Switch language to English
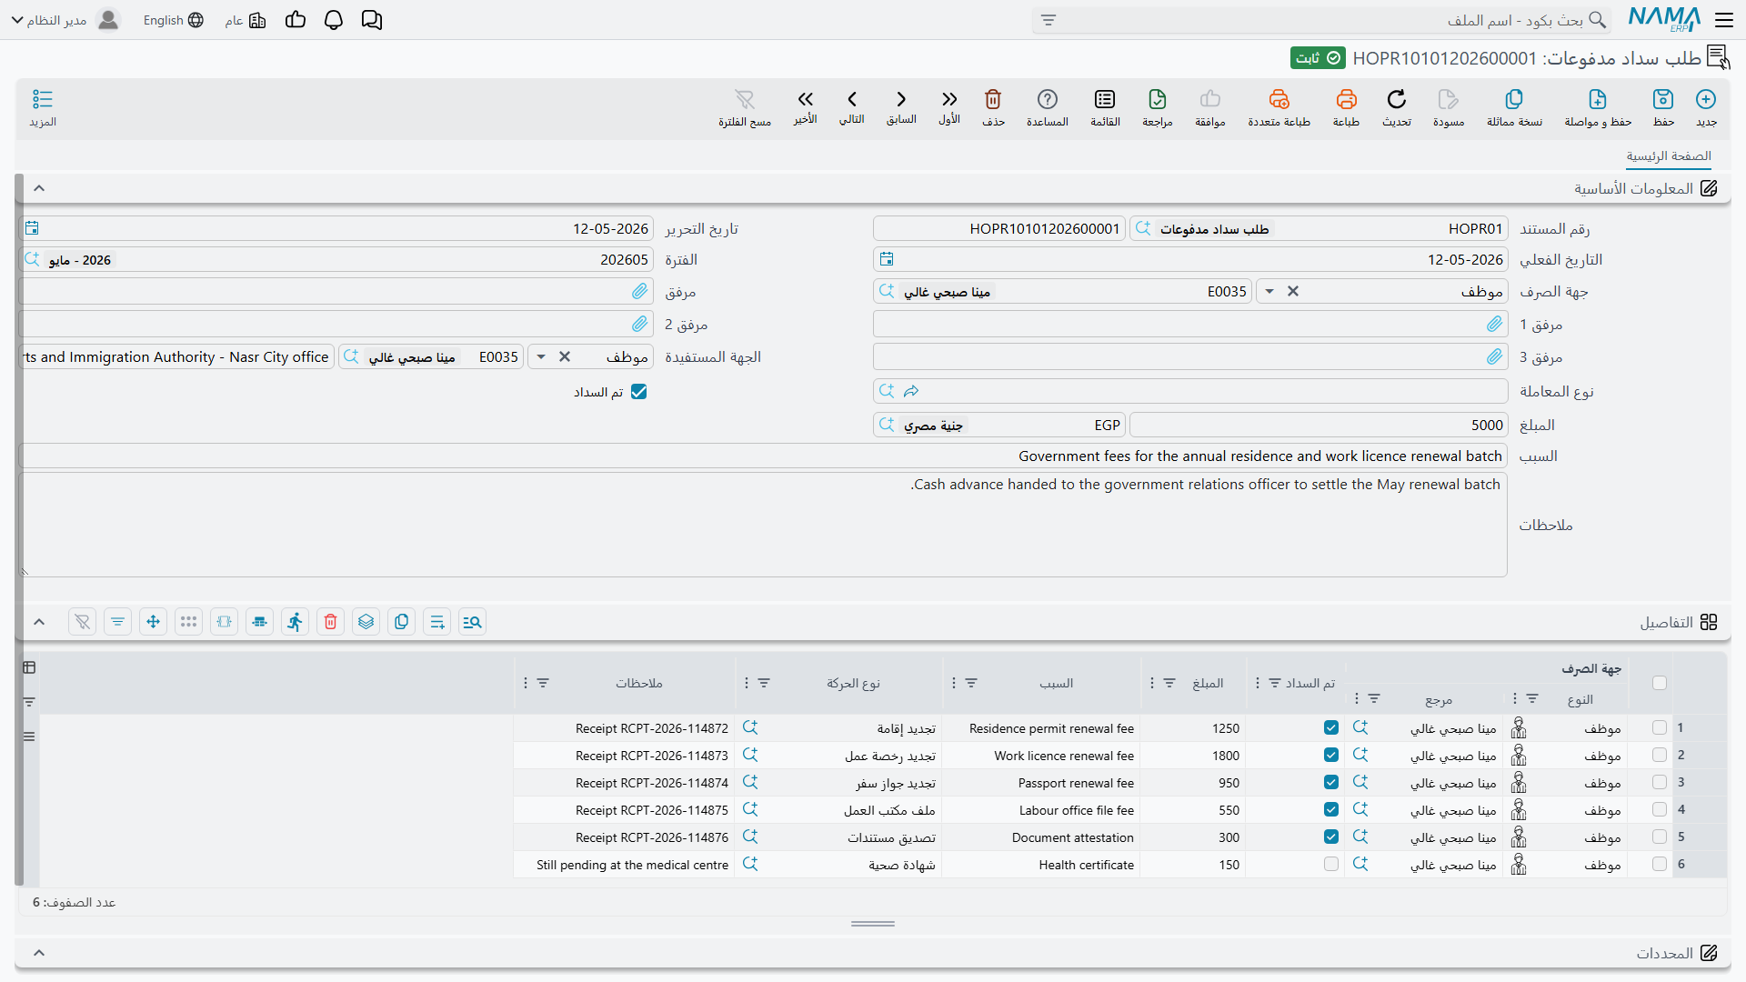This screenshot has height=982, width=1746. pos(174,20)
